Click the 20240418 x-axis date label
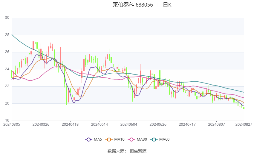254x154 pixels. (70, 125)
